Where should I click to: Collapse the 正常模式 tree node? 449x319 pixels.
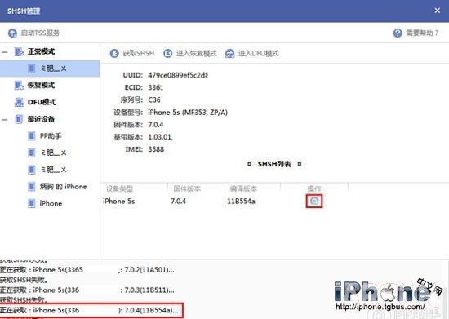point(5,52)
